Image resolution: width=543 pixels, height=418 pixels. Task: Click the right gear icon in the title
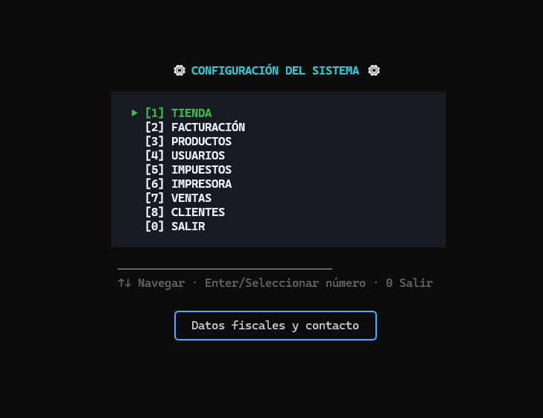tap(374, 71)
